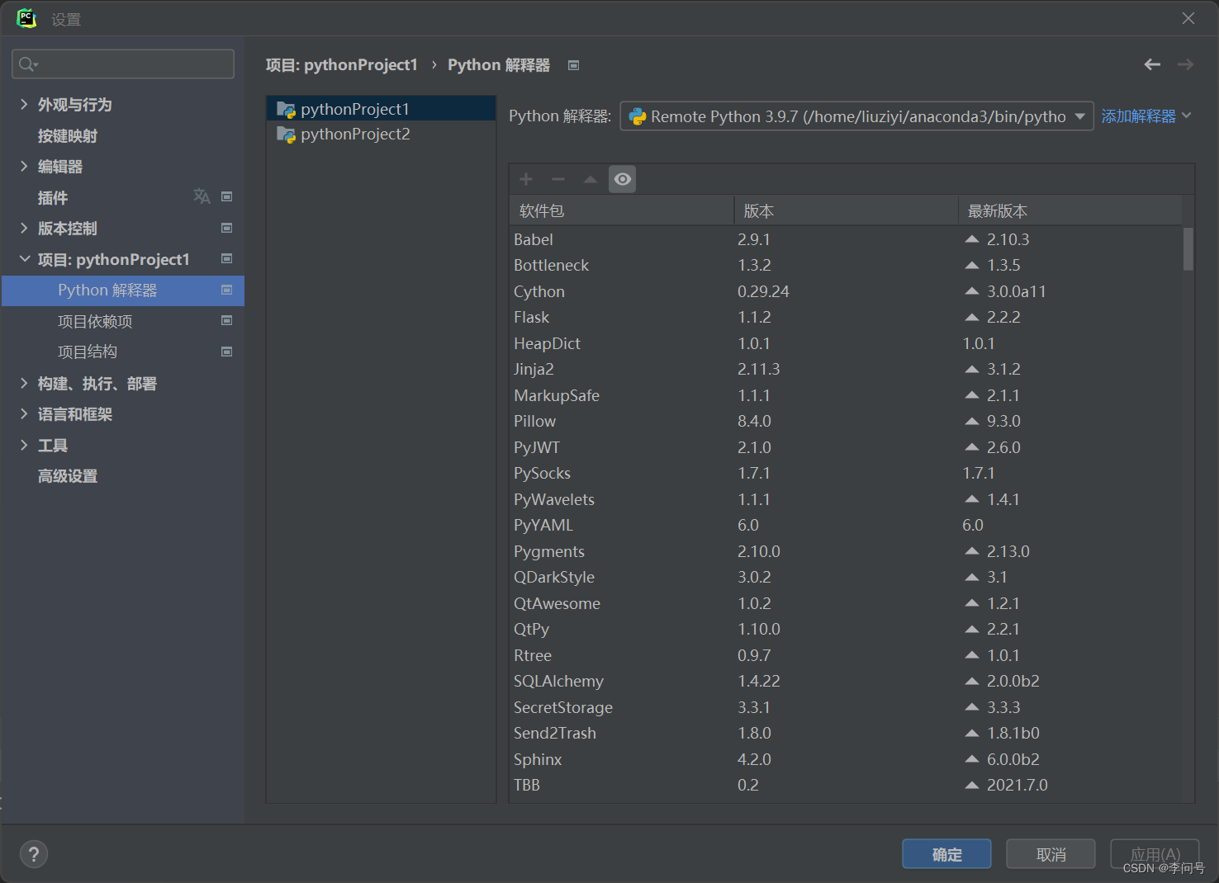The image size is (1219, 883).
Task: Click the project-level icon beside 插件 row
Action: 227,196
